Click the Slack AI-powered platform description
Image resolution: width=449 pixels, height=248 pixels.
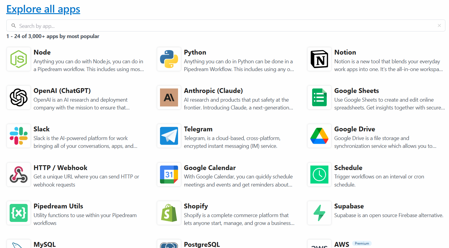85,142
